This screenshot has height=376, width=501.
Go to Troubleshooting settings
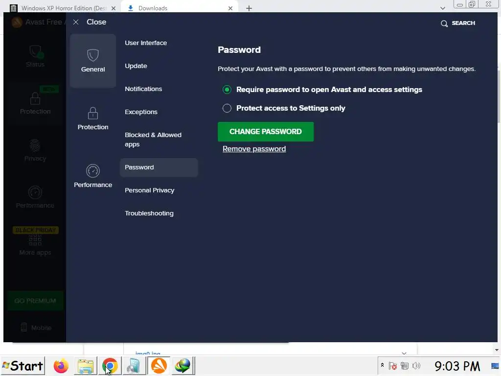point(149,213)
